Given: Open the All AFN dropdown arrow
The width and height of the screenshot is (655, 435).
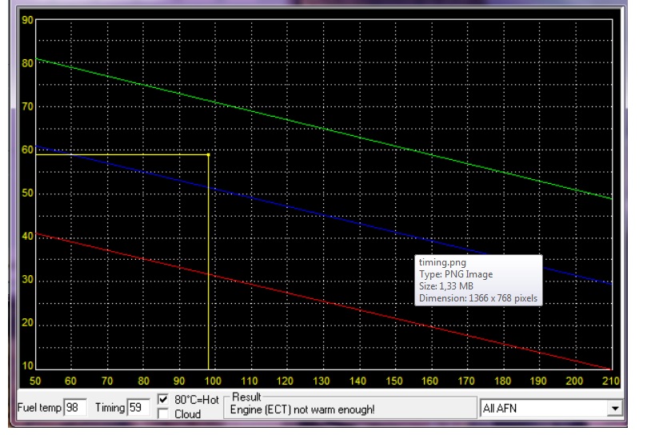Looking at the screenshot, I should 614,409.
